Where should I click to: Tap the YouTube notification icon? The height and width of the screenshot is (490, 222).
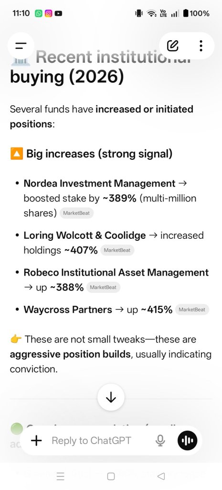[58, 13]
